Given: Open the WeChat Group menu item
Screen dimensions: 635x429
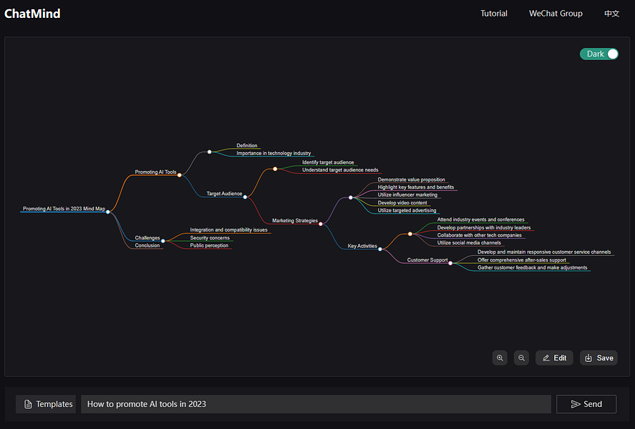Looking at the screenshot, I should tap(556, 13).
